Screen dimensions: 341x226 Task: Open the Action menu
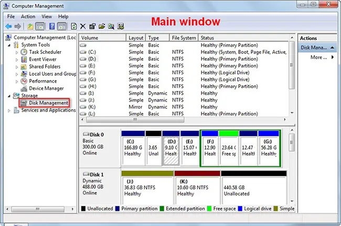click(28, 17)
